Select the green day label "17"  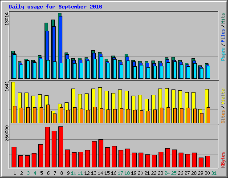[x=120, y=173]
